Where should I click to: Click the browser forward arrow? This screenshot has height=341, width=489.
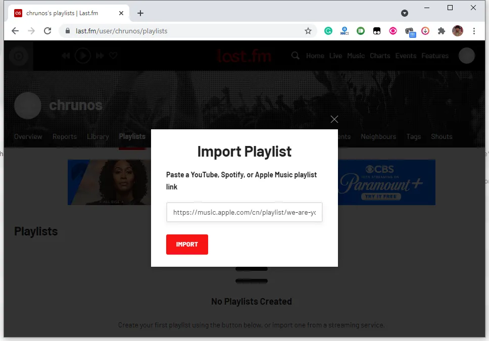pyautogui.click(x=31, y=31)
